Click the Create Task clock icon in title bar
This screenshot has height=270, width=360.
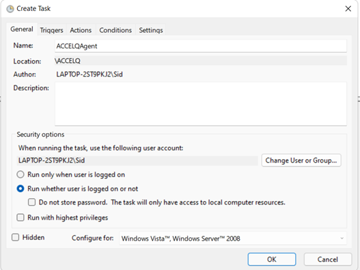10,9
